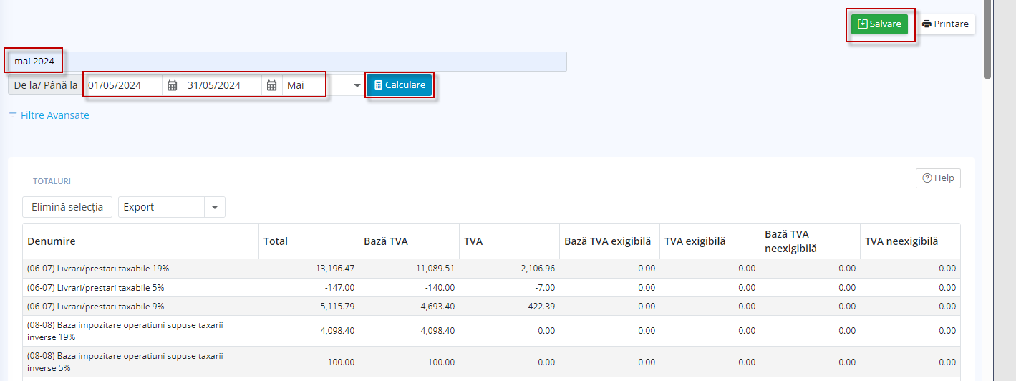Sort by the Denumire column header
The height and width of the screenshot is (381, 1016).
[x=52, y=241]
